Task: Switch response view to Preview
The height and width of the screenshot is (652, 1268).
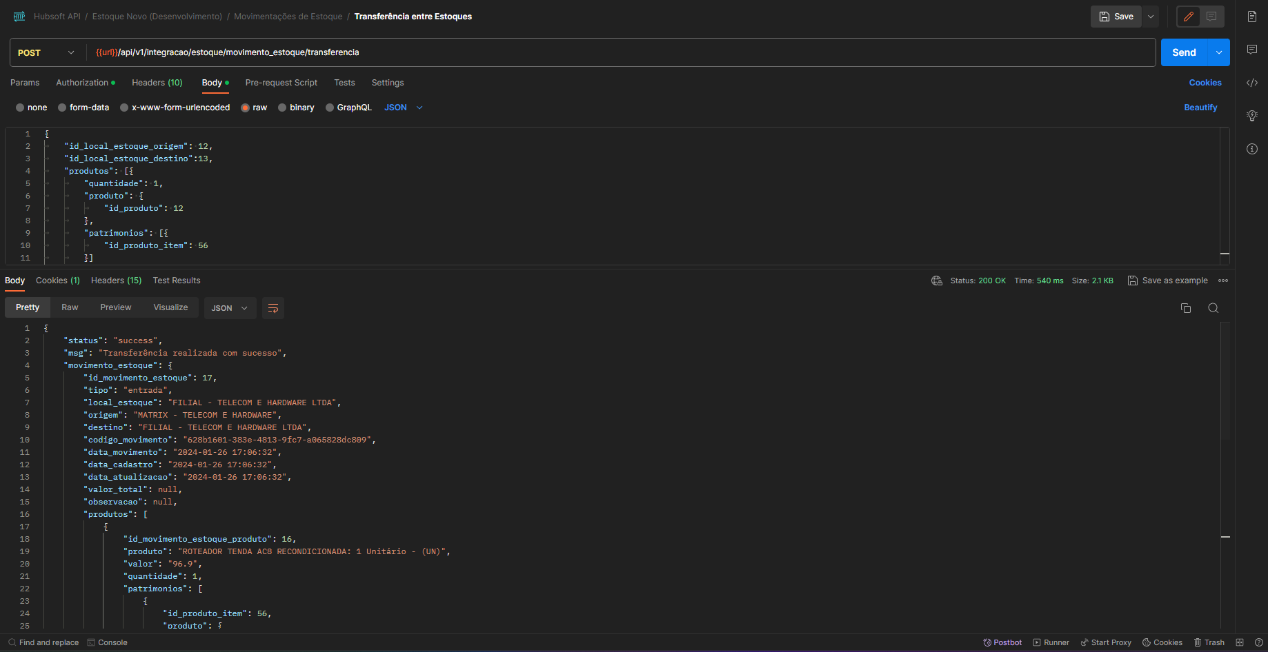Action: click(115, 307)
